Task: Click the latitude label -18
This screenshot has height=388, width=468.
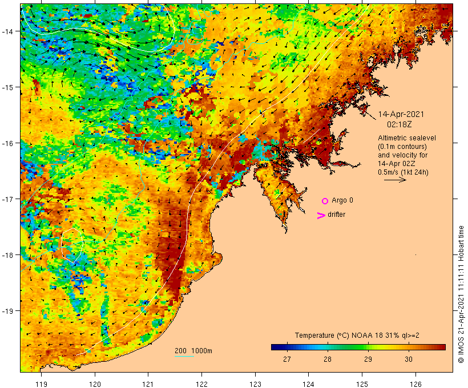Action: (7, 255)
